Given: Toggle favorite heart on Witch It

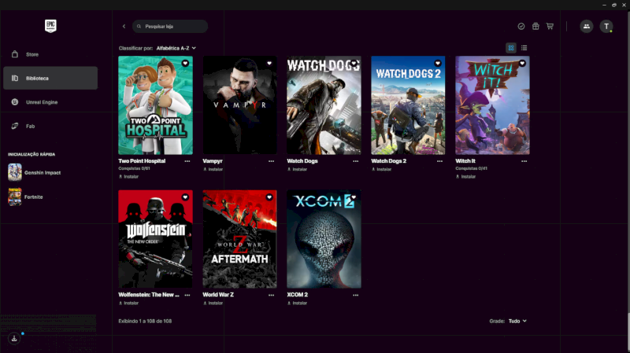Looking at the screenshot, I should [x=522, y=64].
